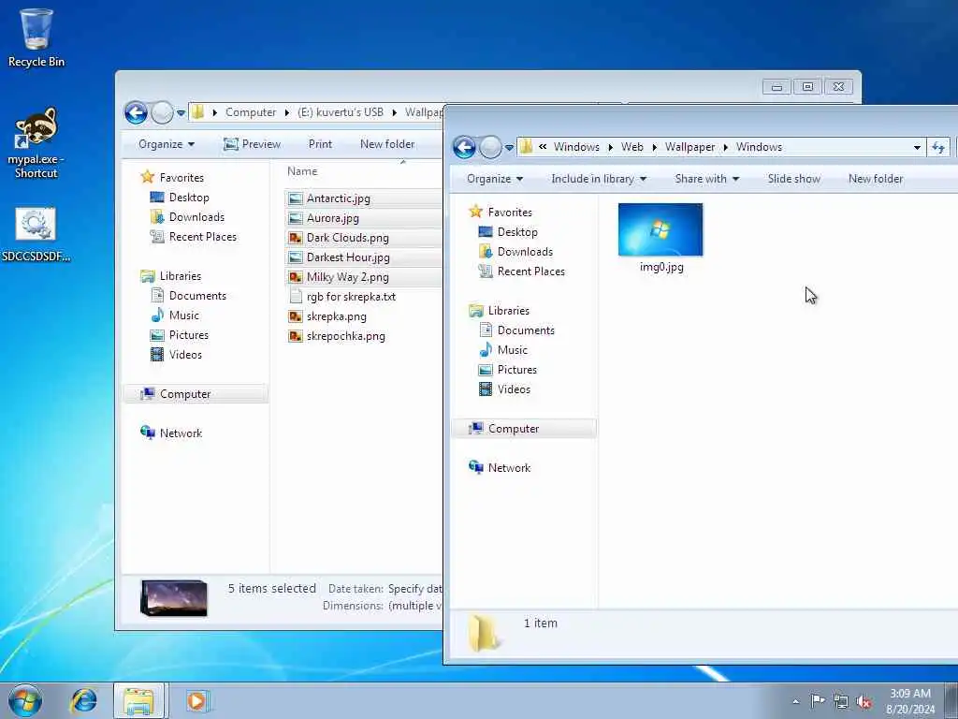Select the mypal.exe Shortcut desktop icon
Viewport: 958px width, 719px height.
click(x=36, y=143)
